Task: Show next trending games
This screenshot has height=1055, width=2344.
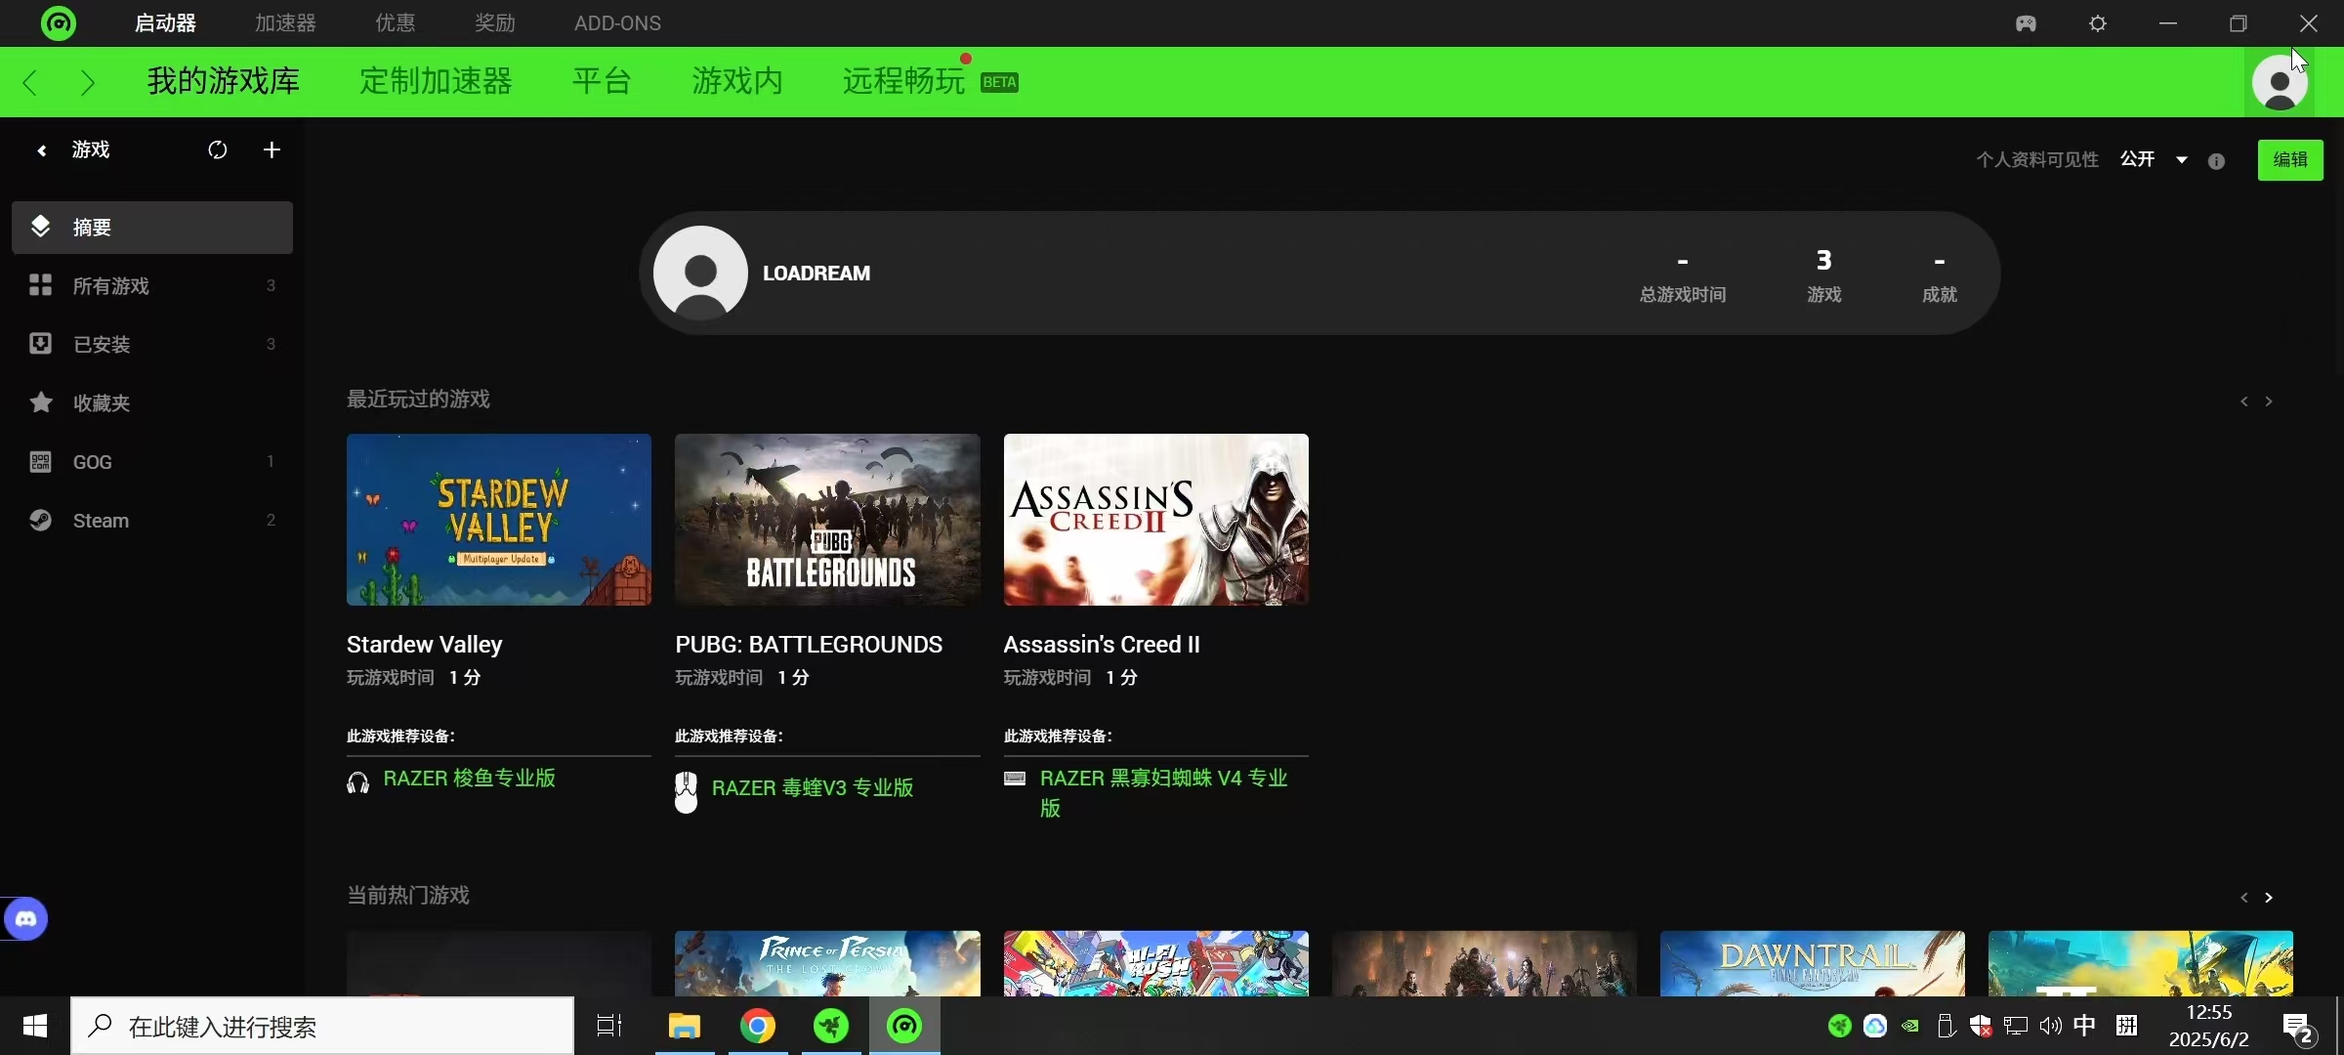Action: pos(2269,898)
